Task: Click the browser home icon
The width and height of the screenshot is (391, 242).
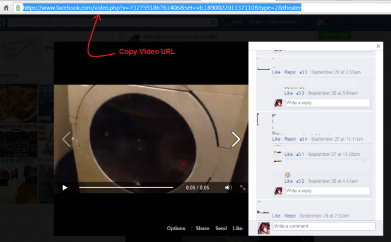Action: (x=6, y=8)
